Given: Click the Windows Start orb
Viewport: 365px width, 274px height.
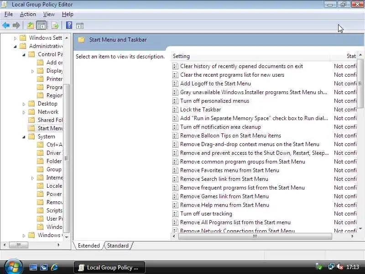Looking at the screenshot, I should [13, 267].
